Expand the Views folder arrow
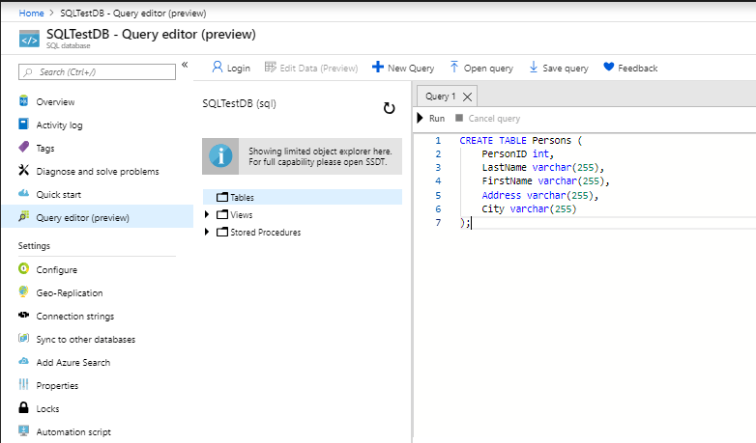 click(x=207, y=214)
